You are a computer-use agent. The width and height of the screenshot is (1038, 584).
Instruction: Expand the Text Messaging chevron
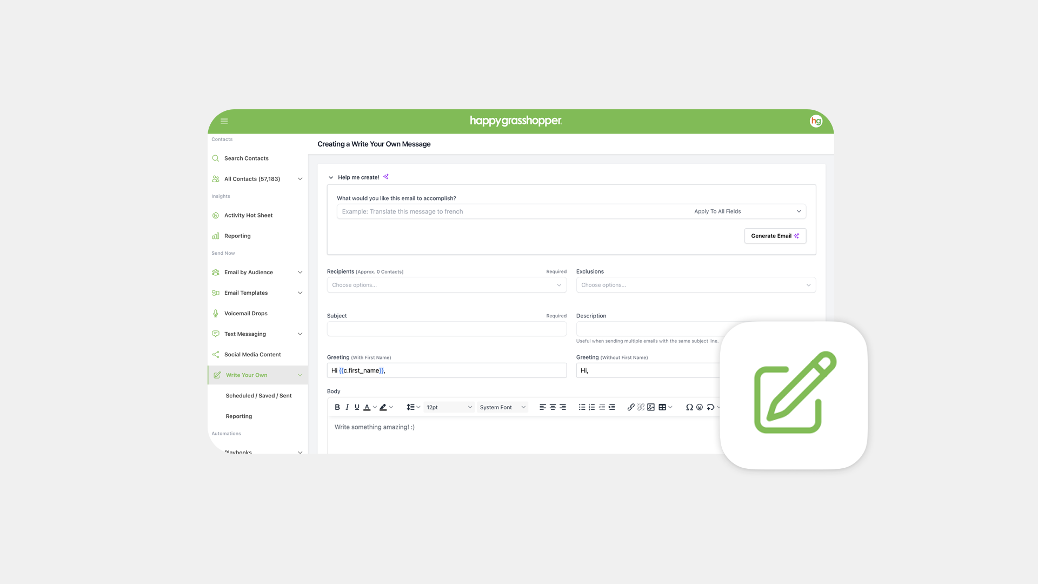point(300,334)
